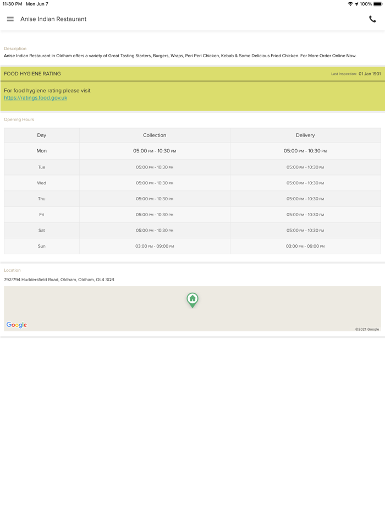Tap the phone call icon

point(372,19)
